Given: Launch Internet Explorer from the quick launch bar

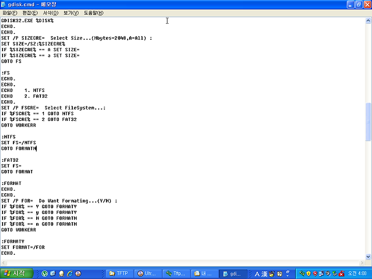Looking at the screenshot, I should (70, 273).
